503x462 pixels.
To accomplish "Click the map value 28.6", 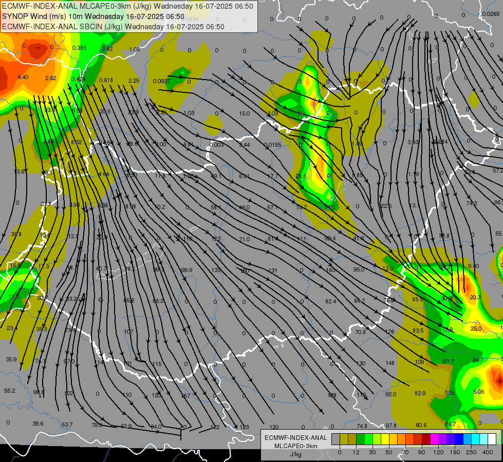I will click(x=301, y=177).
